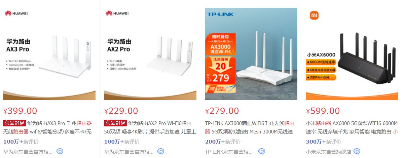This screenshot has width=404, height=158.
Task: Click the 京品数码 badge on AX3 Pro listing
Action: tap(14, 123)
